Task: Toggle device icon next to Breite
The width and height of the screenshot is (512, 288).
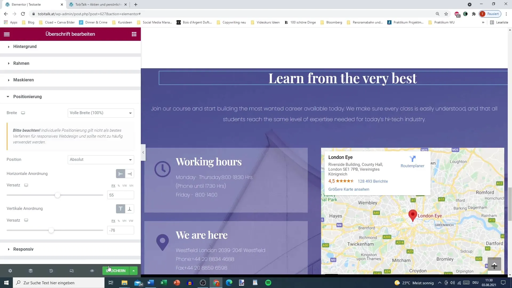Action: [23, 113]
